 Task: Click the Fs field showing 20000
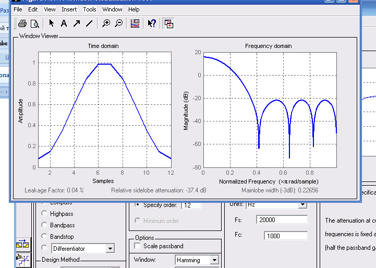281,220
